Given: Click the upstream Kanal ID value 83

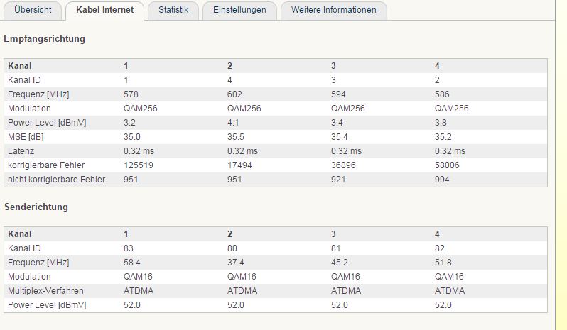Looking at the screenshot, I should click(x=129, y=248).
